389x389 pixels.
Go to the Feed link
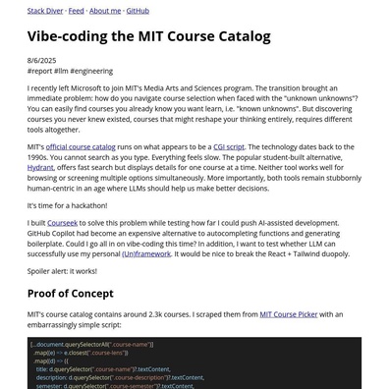click(x=76, y=11)
